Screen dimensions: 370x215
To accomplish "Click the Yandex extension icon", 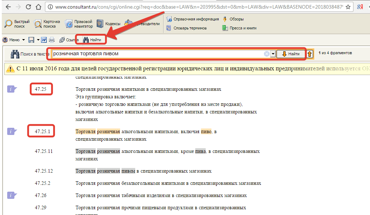I will [x=360, y=7].
